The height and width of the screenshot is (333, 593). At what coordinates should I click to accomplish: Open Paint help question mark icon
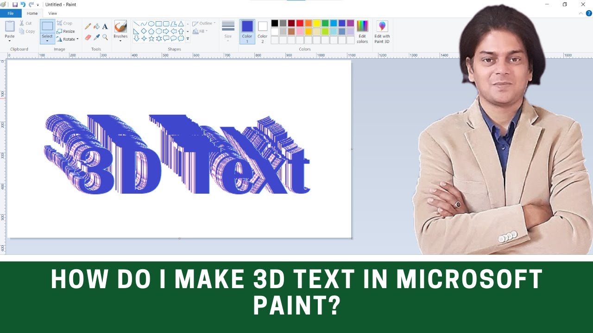[x=589, y=13]
